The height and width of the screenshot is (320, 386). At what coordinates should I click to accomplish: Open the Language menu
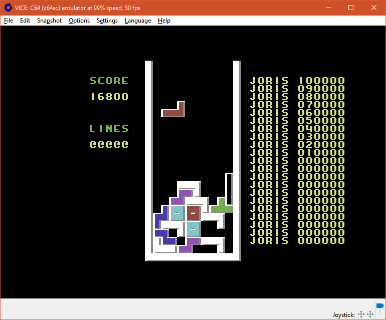pos(138,21)
